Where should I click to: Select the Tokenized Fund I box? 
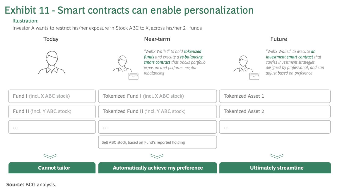[x=157, y=96]
